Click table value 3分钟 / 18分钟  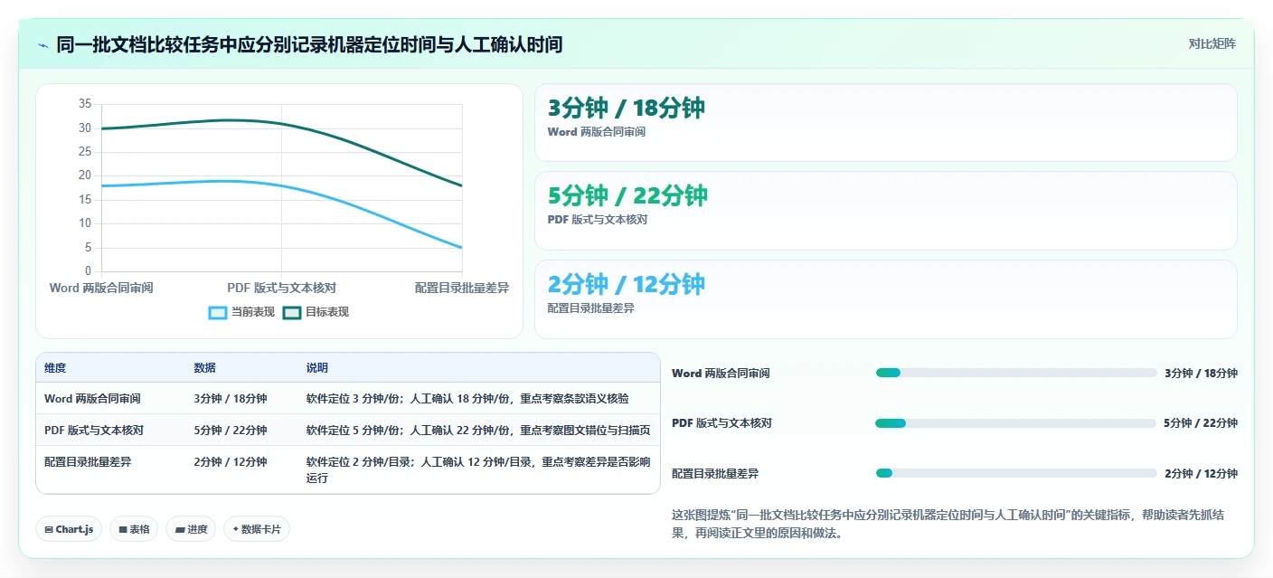click(230, 398)
